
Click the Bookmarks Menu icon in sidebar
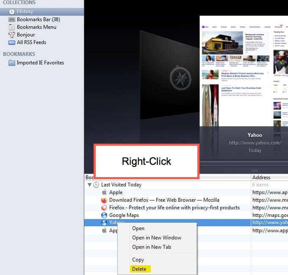click(12, 27)
